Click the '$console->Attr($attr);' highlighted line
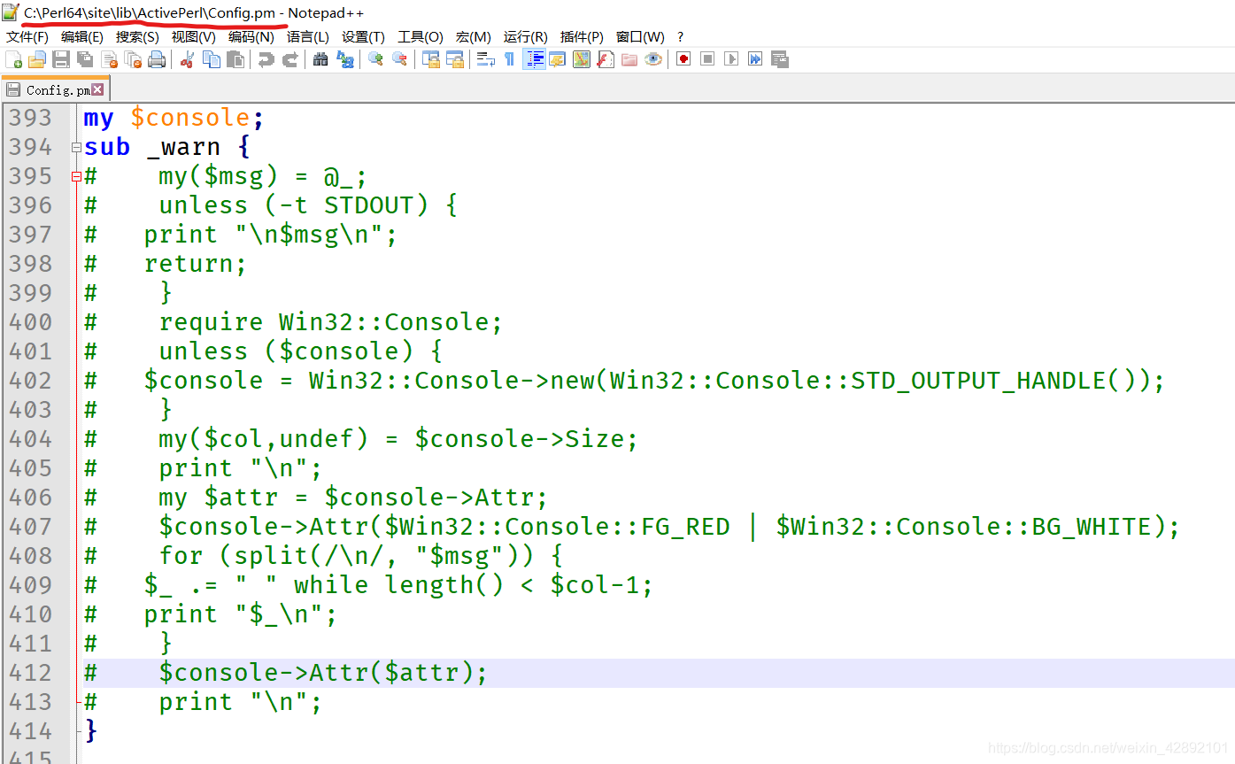1235x764 pixels. pos(323,673)
